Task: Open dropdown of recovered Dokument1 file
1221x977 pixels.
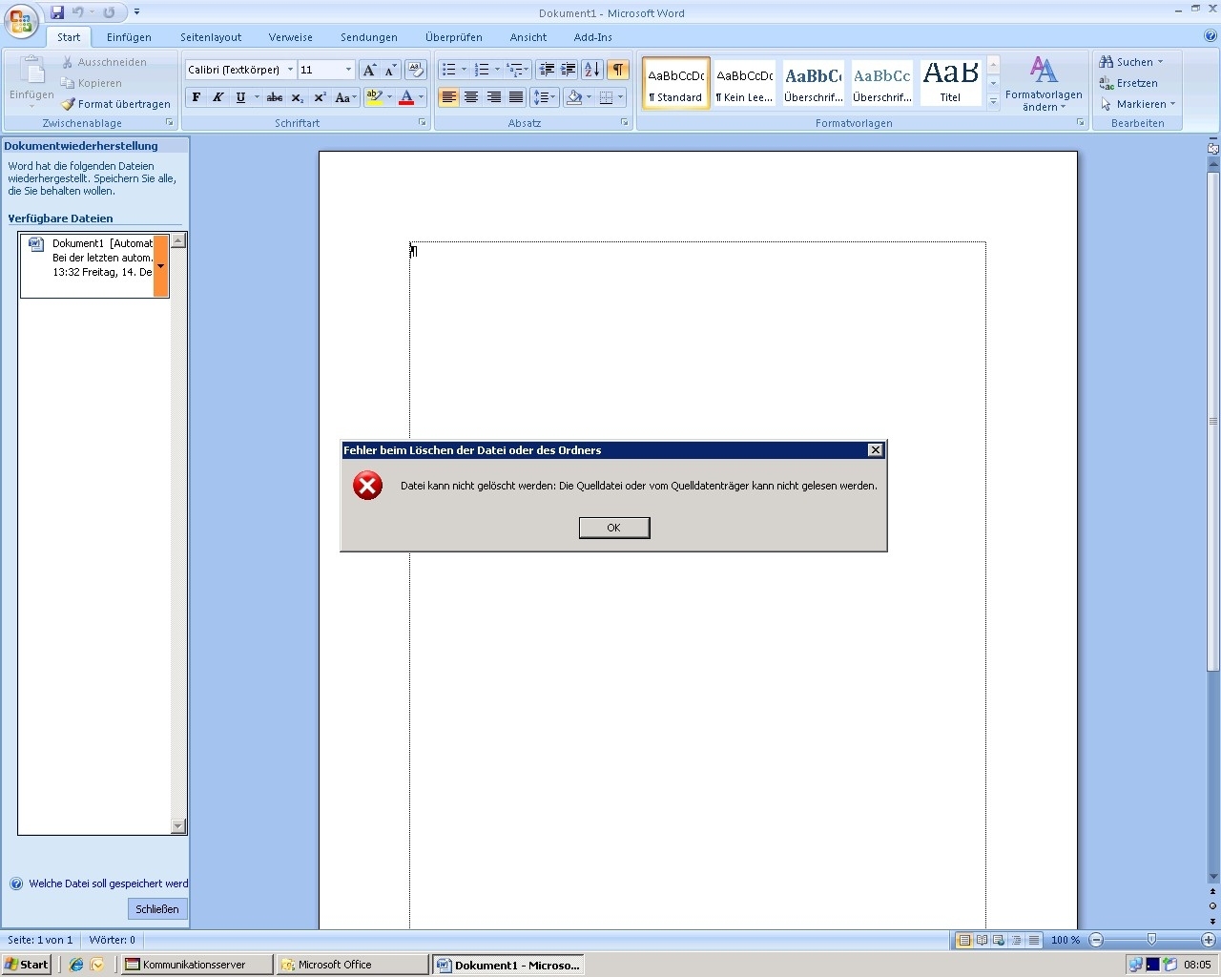Action: [161, 266]
